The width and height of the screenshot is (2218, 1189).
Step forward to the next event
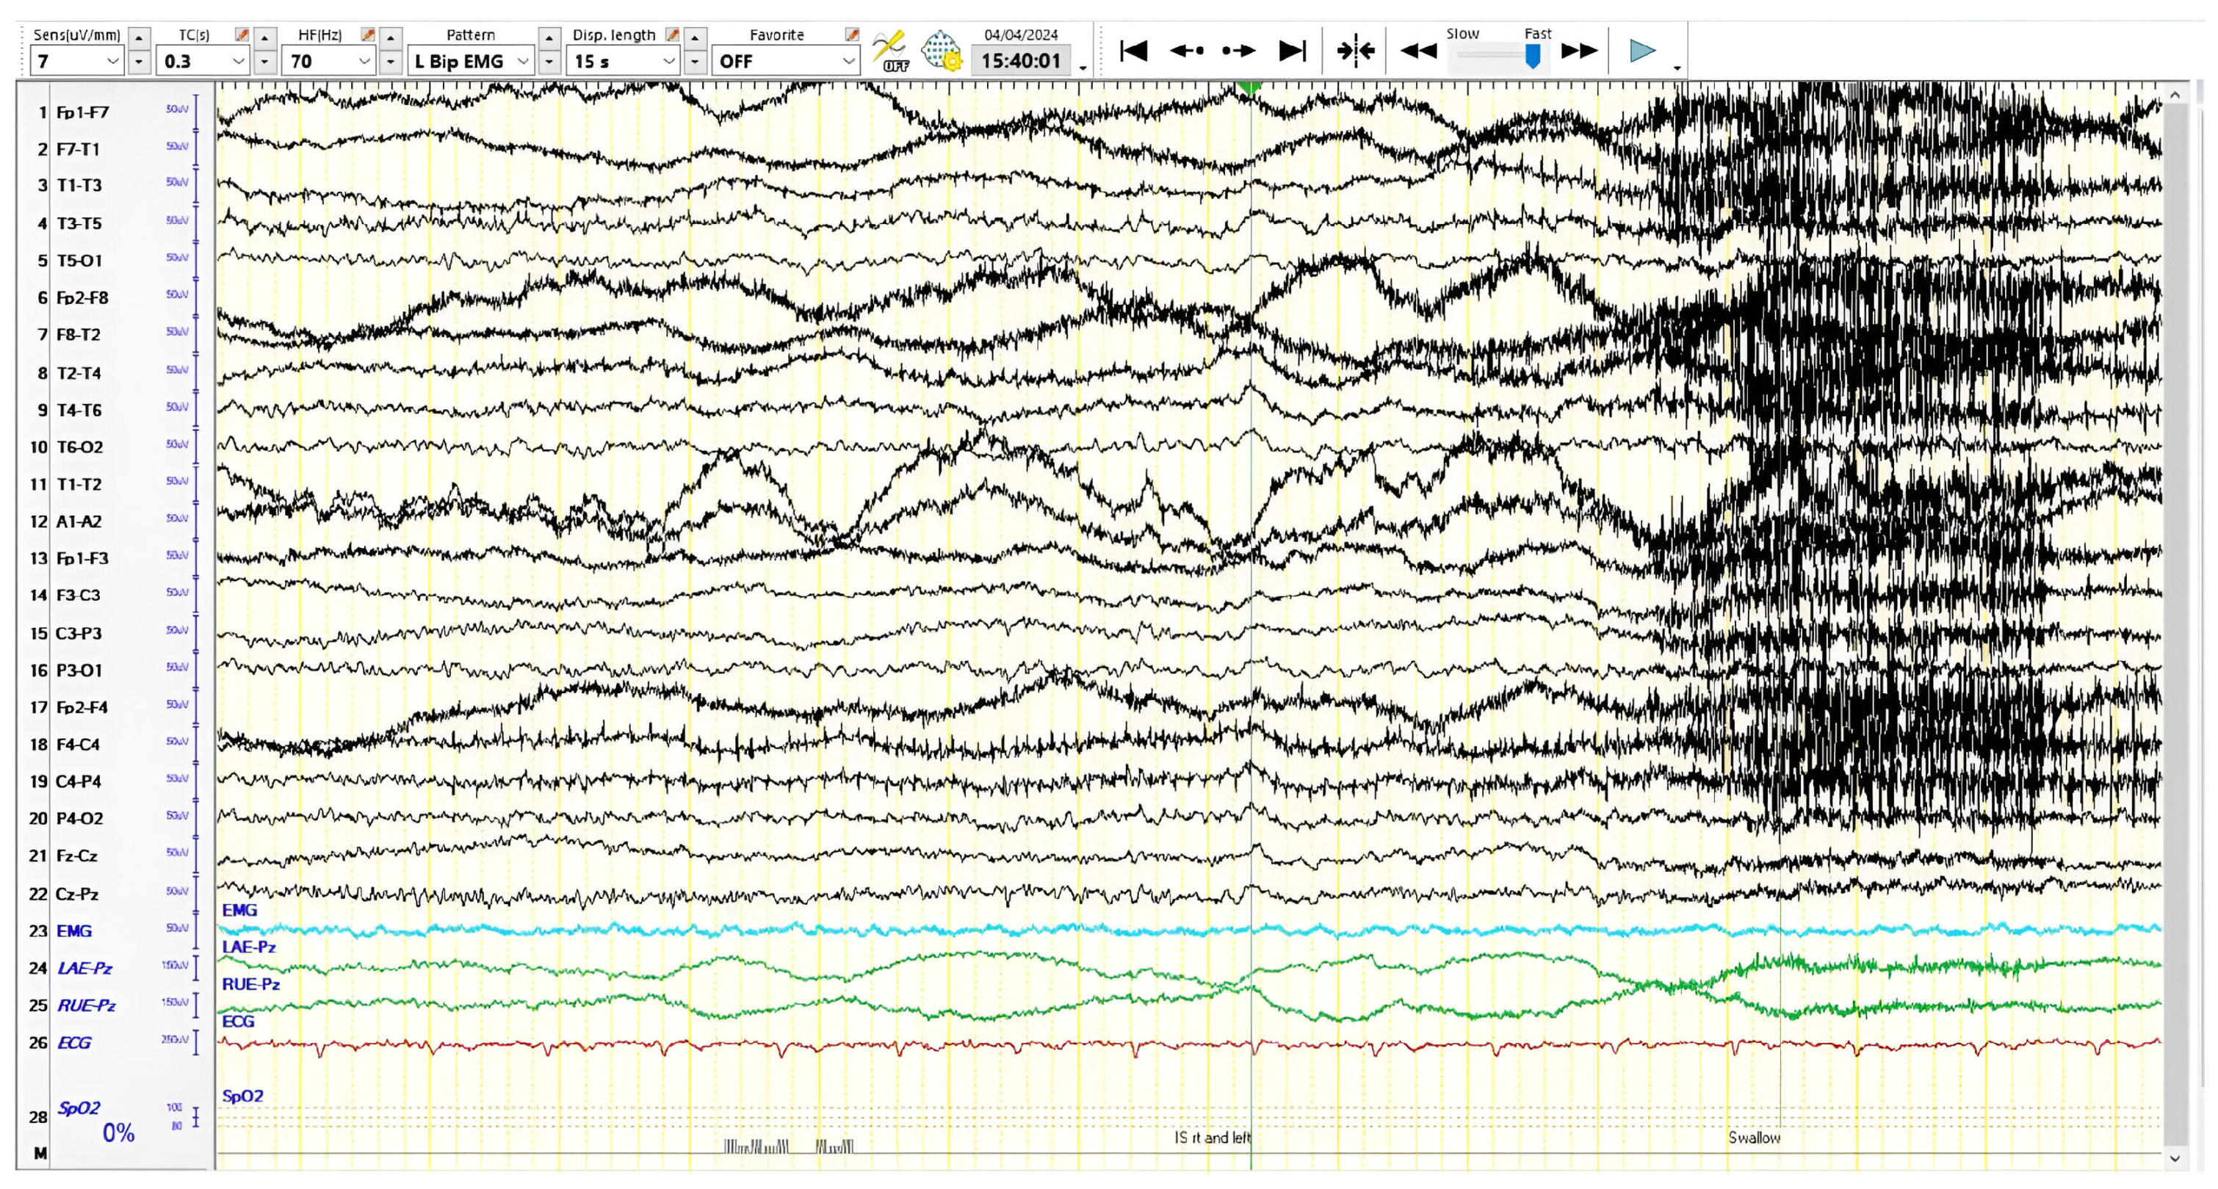coord(1238,51)
